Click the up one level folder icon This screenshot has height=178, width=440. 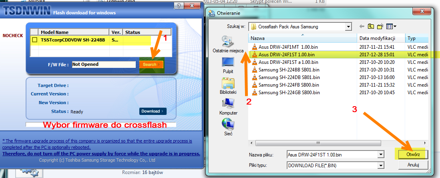coord(371,27)
